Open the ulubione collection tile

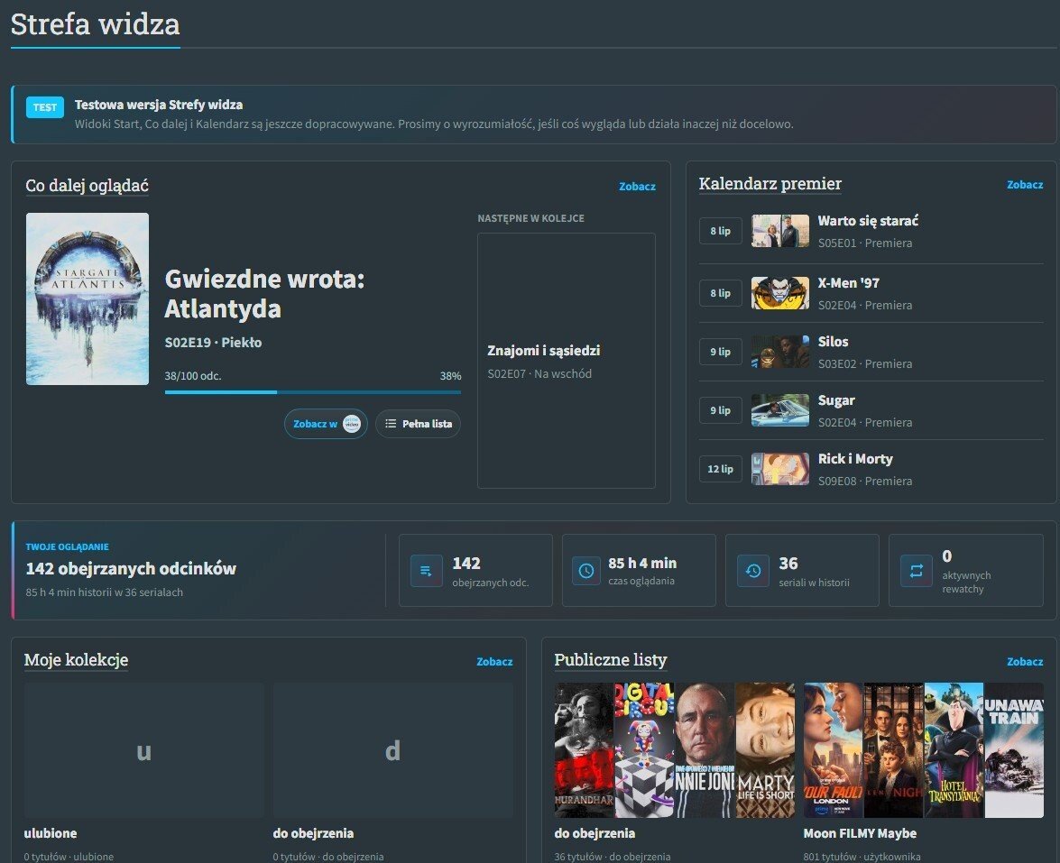[144, 751]
